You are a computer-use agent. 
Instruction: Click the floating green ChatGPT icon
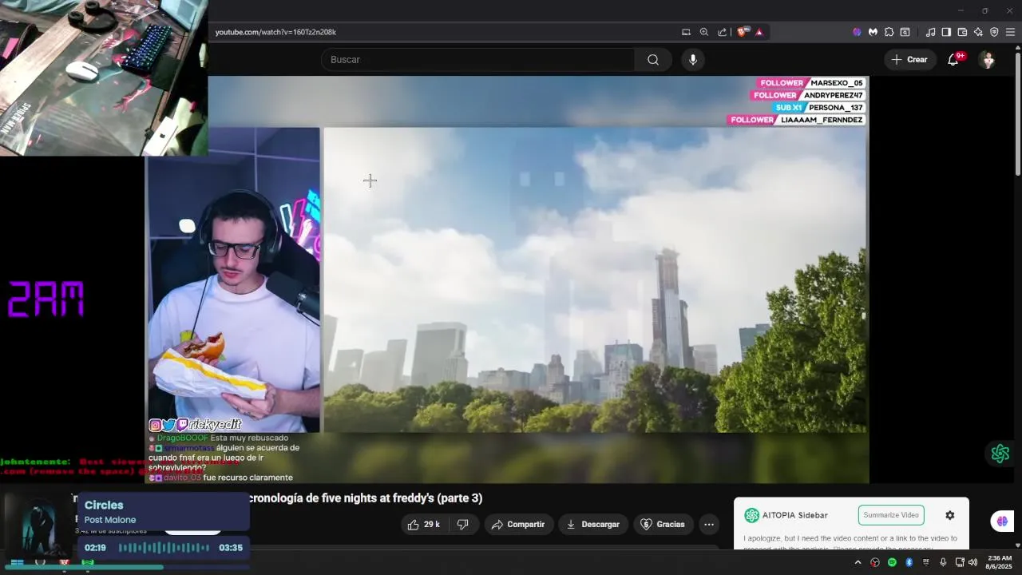(1000, 454)
